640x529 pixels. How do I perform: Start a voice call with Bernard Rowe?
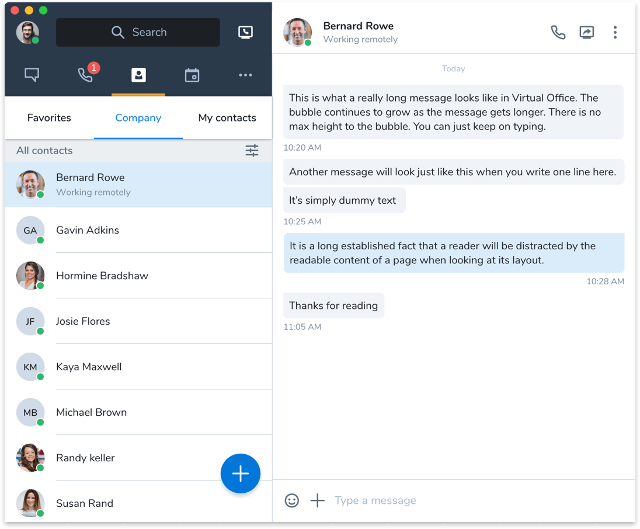[558, 32]
